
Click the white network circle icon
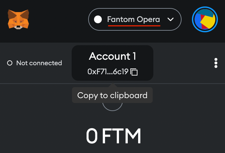pos(98,19)
